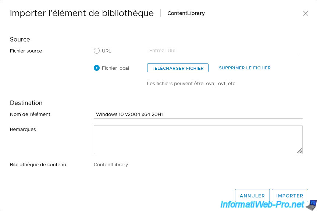317x211 pixels.
Task: Click the ContentLibrary name in the header
Action: tap(186, 13)
